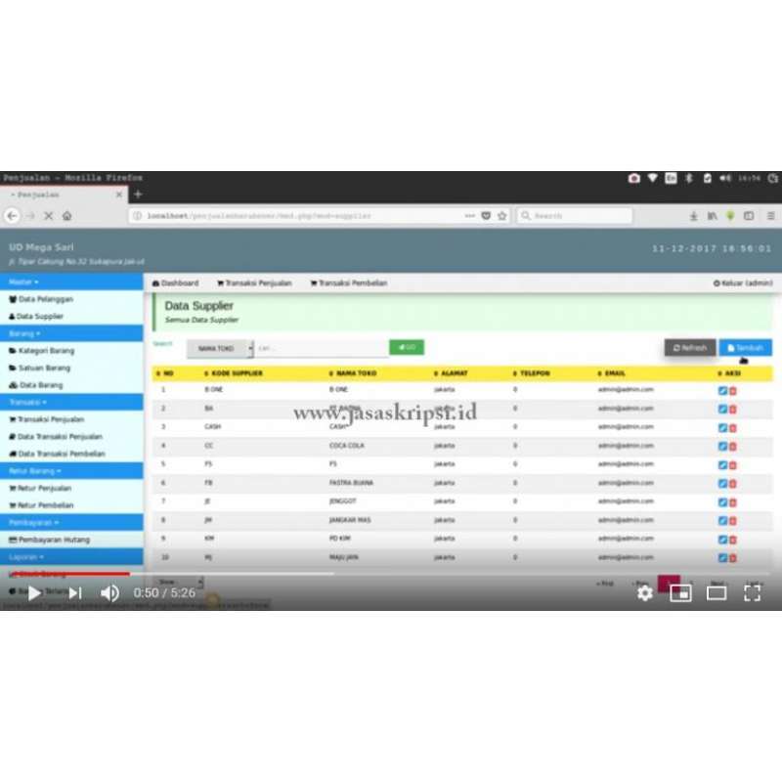This screenshot has height=782, width=782.
Task: Click the Tambah button
Action: 745,347
